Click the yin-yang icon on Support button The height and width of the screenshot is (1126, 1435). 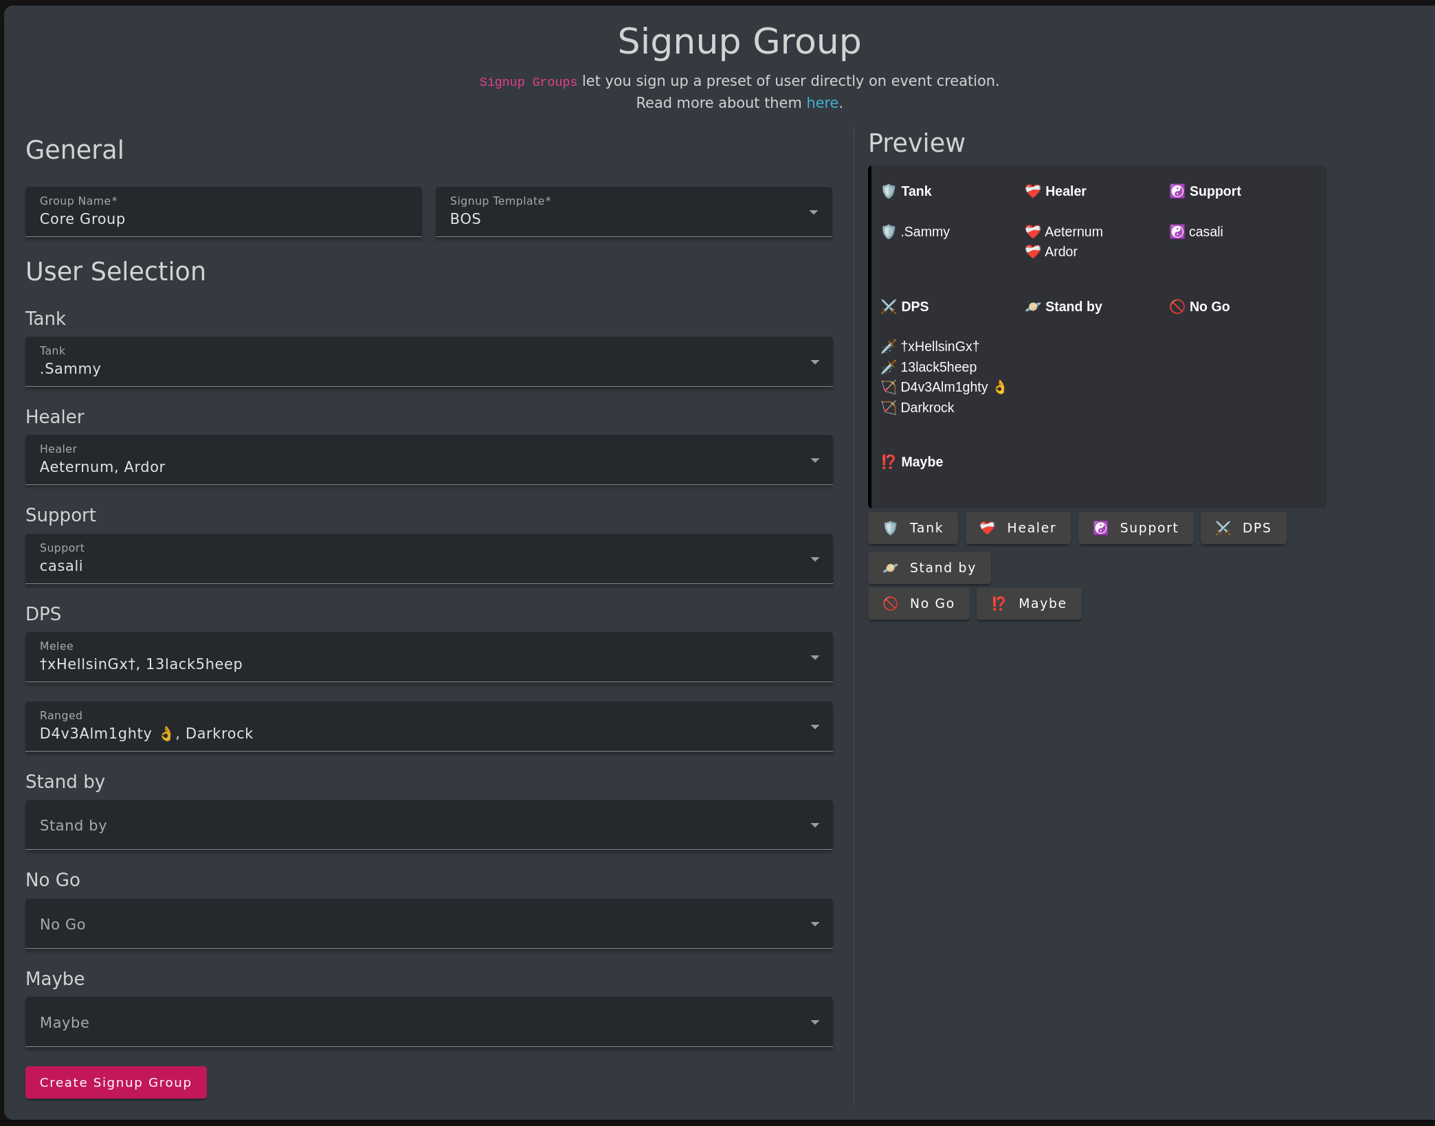(1100, 528)
